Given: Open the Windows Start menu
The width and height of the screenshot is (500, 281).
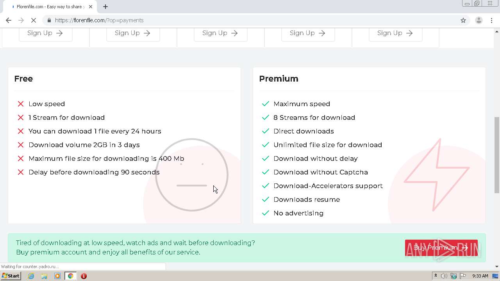Looking at the screenshot, I should pyautogui.click(x=11, y=276).
